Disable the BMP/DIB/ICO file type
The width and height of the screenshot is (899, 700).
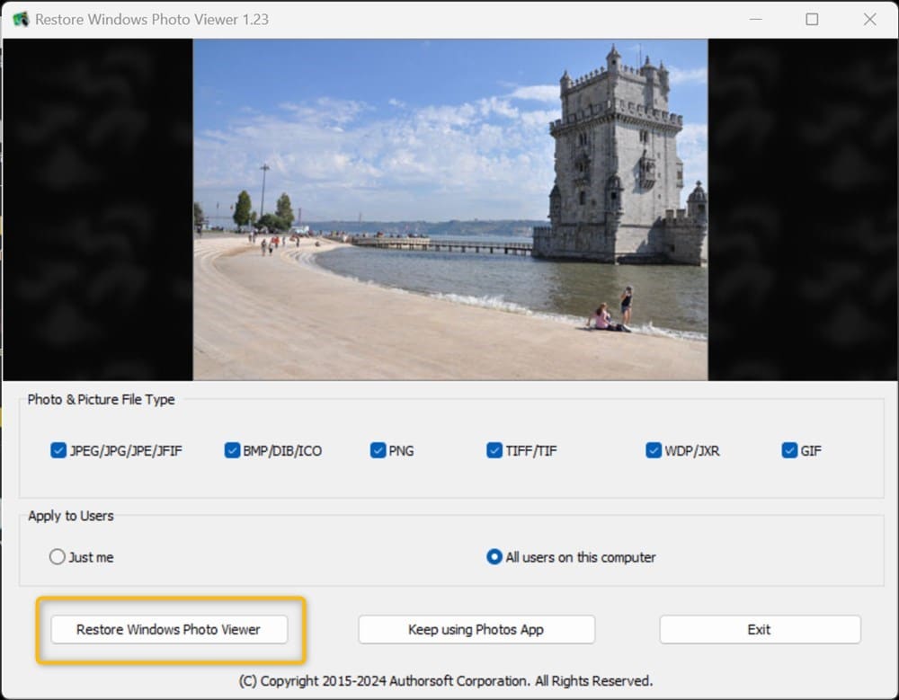[x=232, y=450]
